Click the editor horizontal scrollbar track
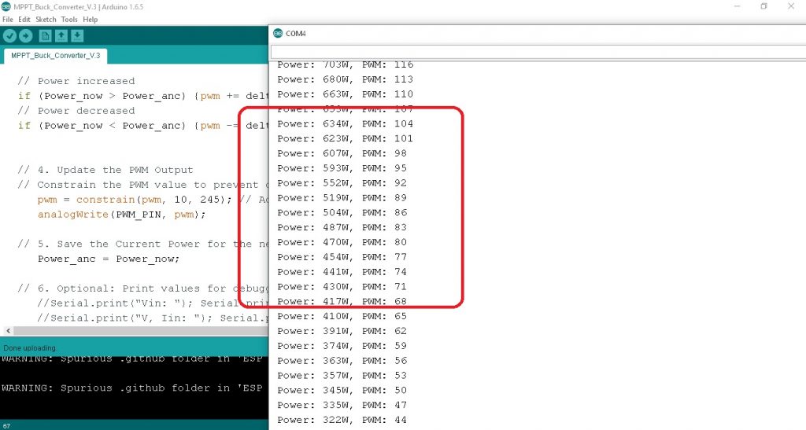806x430 pixels. tap(142, 332)
